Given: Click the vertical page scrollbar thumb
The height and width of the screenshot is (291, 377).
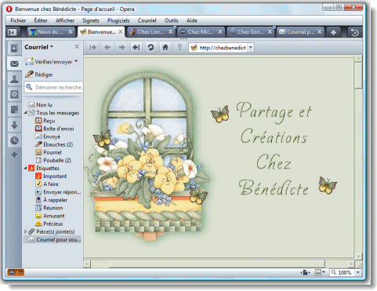Looking at the screenshot, I should pyautogui.click(x=358, y=75).
